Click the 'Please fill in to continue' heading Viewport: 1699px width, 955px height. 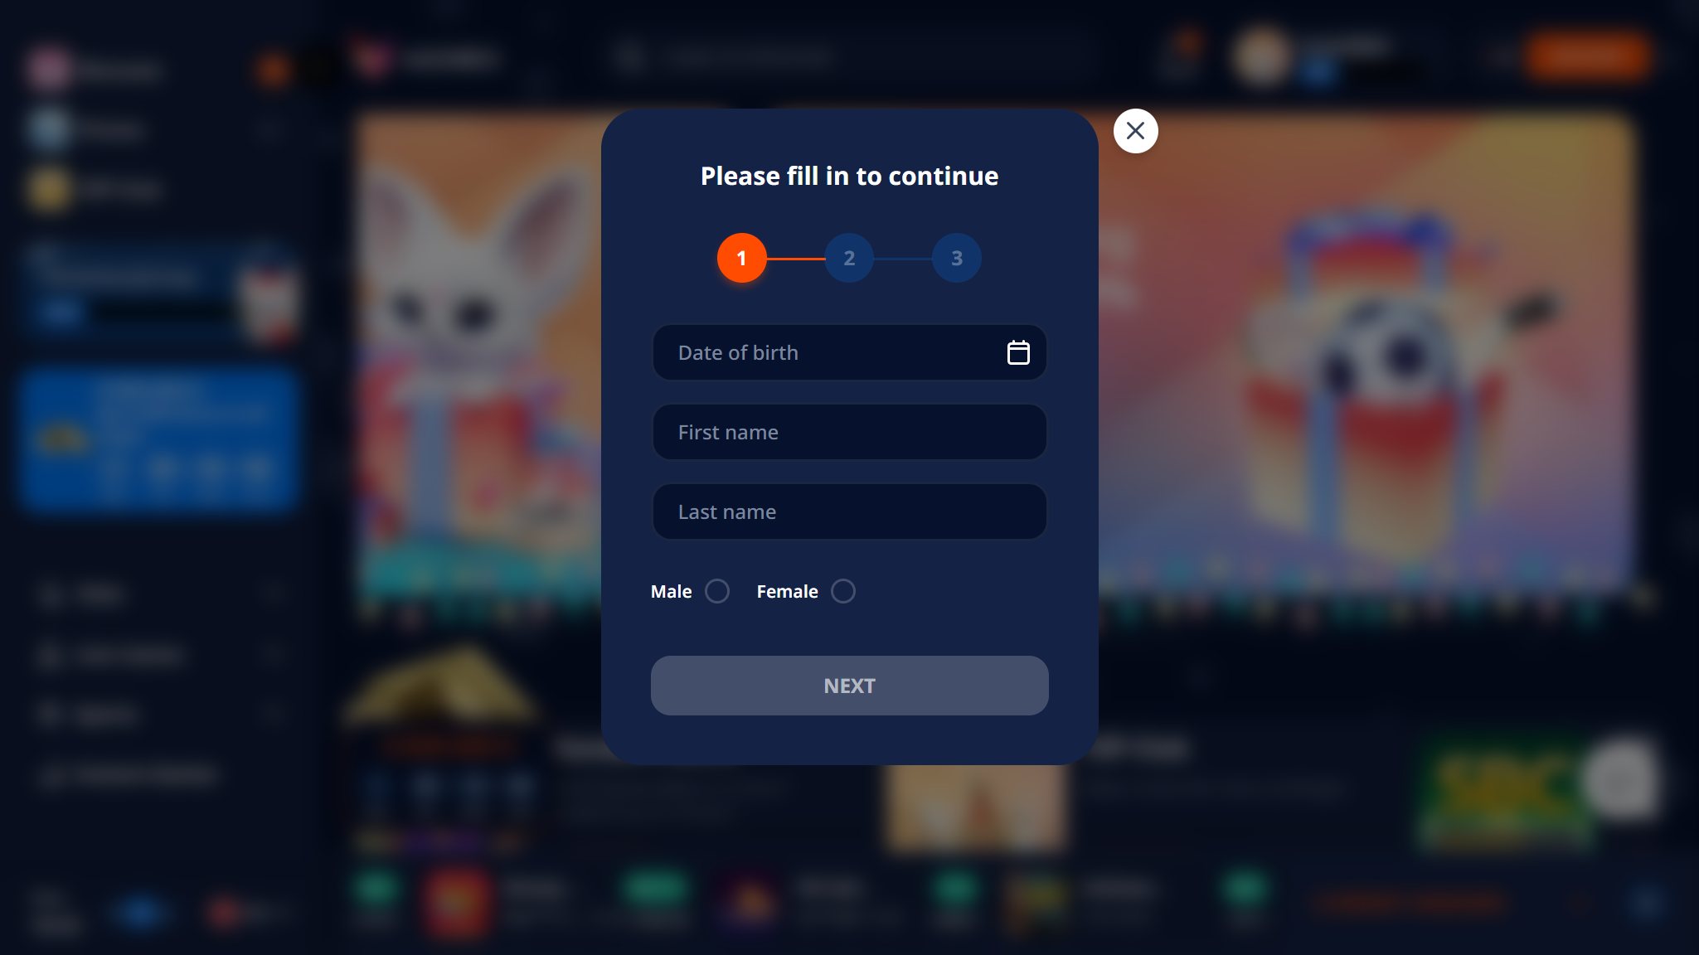[x=849, y=176]
